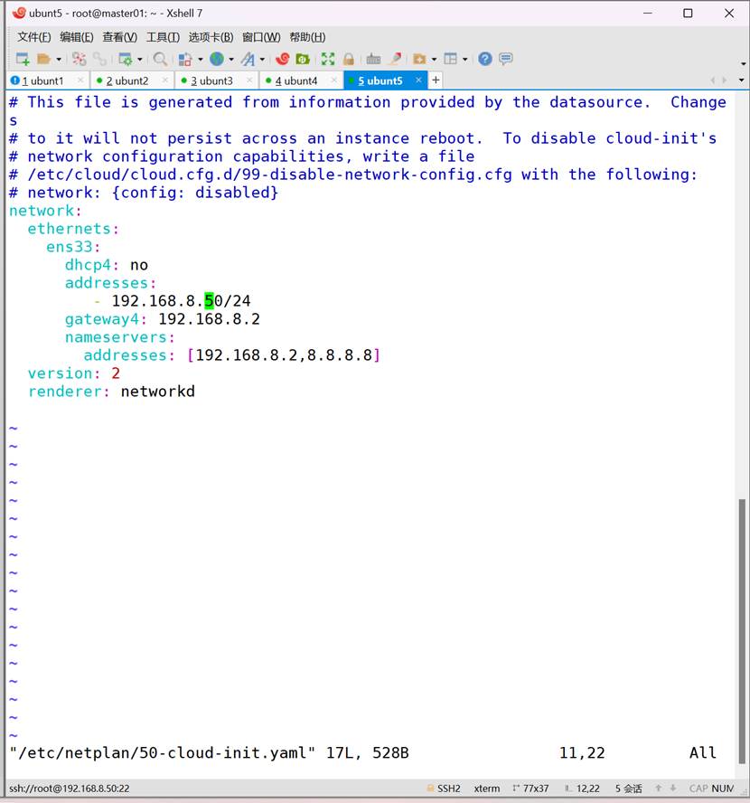The width and height of the screenshot is (750, 803).
Task: Open the 文件(F) menu
Action: 33,37
